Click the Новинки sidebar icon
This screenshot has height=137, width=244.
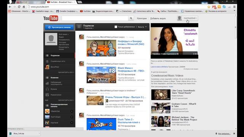(47, 78)
